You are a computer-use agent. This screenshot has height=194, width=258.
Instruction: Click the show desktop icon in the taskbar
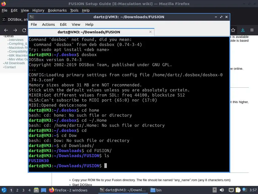click(x=43, y=190)
